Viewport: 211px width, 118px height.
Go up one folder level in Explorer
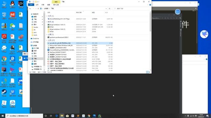38,9
